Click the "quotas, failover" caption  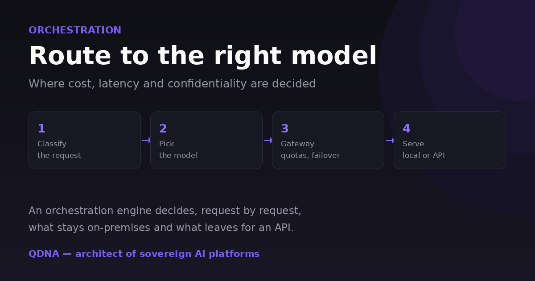click(310, 156)
